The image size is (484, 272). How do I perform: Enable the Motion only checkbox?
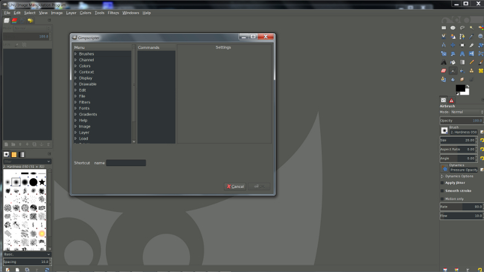pyautogui.click(x=442, y=199)
